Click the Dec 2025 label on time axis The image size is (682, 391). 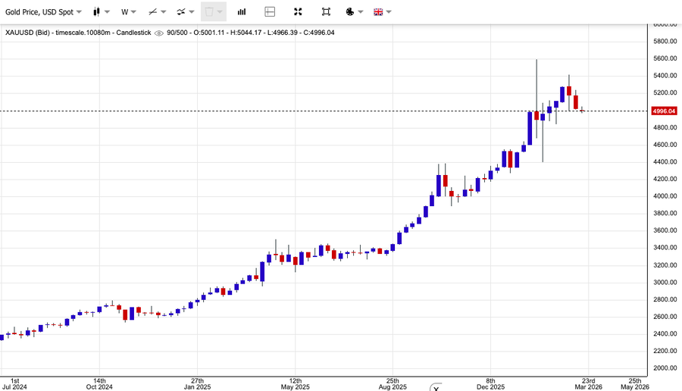pos(490,386)
